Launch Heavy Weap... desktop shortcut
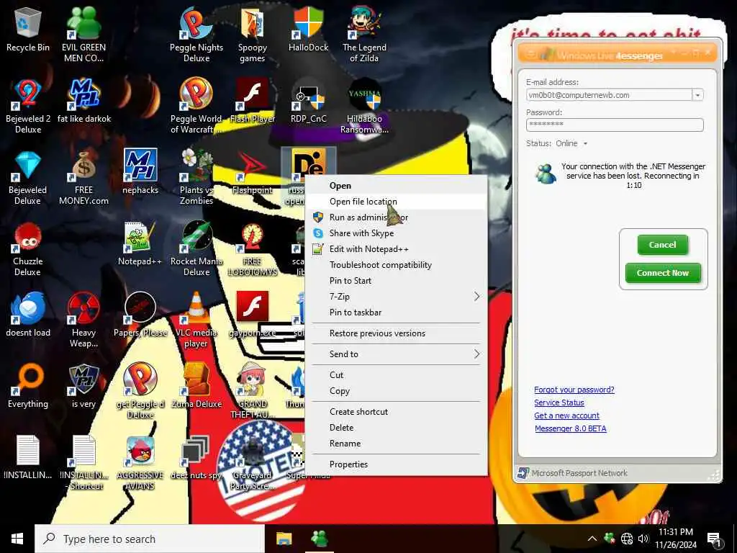The image size is (737, 553). 83,320
